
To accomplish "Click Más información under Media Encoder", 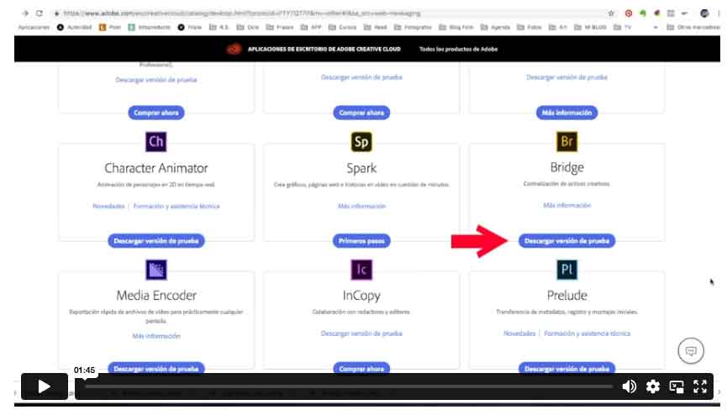I will [x=155, y=336].
